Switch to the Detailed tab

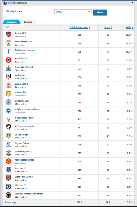coord(28,22)
